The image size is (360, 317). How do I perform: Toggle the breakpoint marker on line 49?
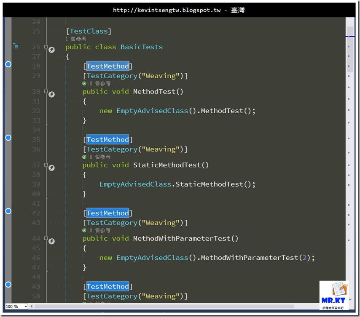tap(8, 285)
